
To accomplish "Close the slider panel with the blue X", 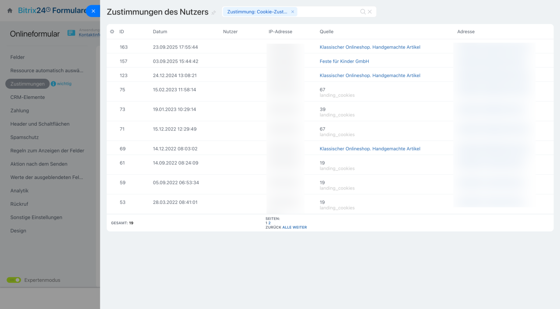I will click(x=93, y=11).
